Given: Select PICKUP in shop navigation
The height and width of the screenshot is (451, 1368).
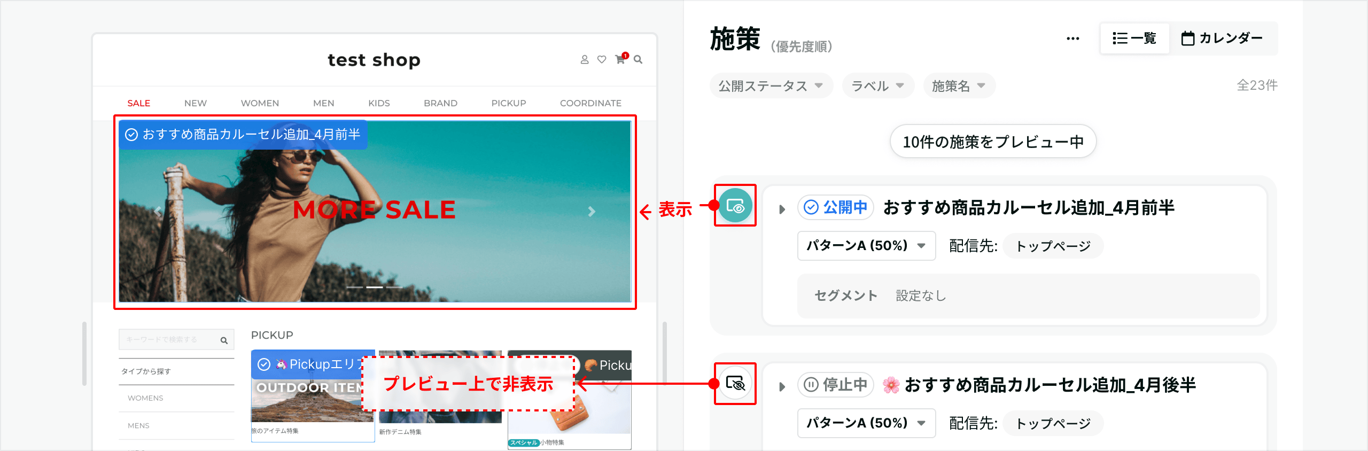Looking at the screenshot, I should tap(509, 103).
